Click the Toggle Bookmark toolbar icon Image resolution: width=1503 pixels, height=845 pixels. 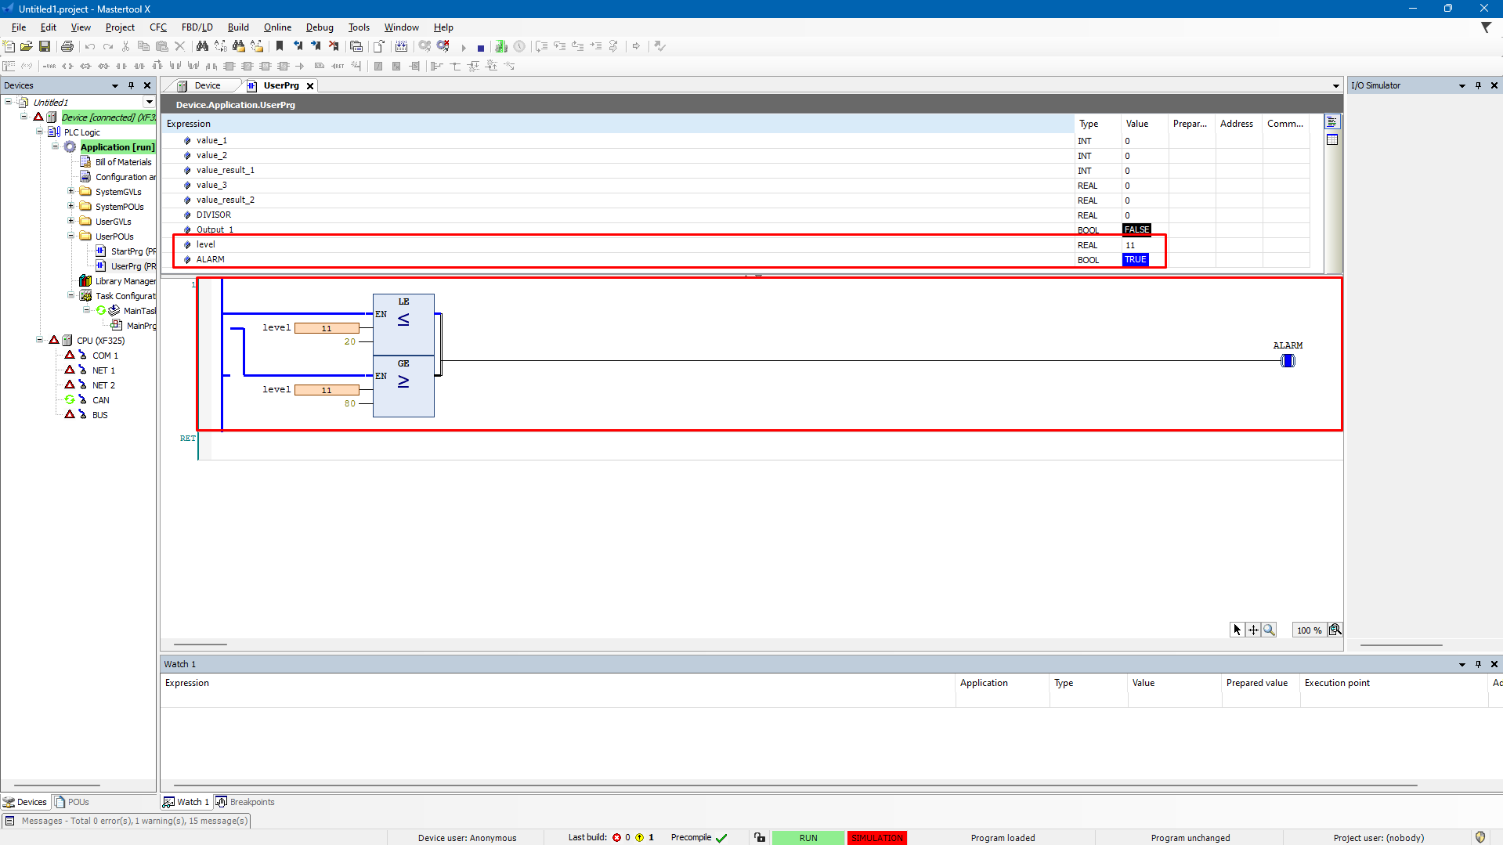pos(280,47)
